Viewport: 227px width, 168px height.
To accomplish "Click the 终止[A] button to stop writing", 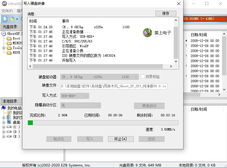I will (121, 139).
